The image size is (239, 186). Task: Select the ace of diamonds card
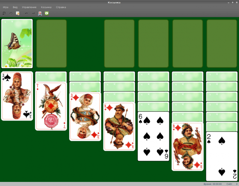51,106
